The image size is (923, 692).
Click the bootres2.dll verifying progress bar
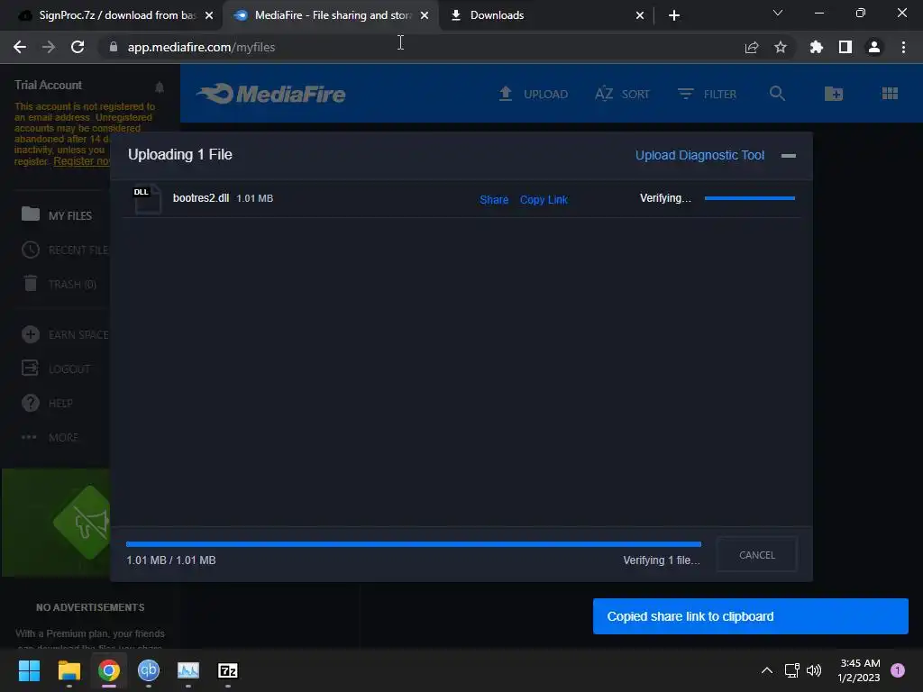pos(749,198)
